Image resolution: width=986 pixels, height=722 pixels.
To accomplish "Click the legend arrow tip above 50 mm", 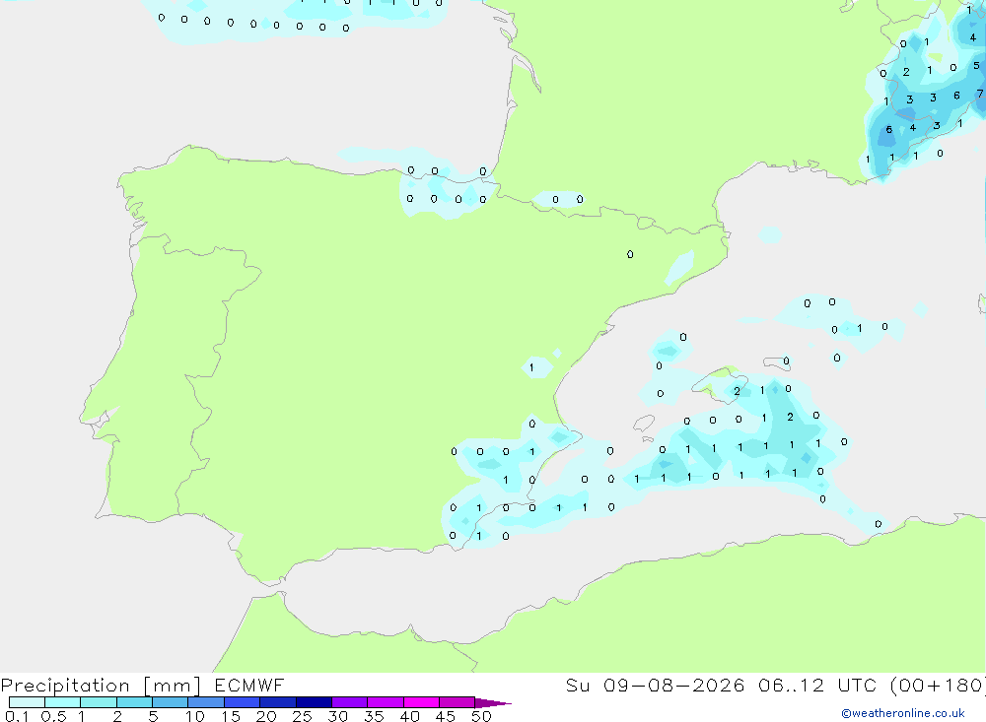I will tap(493, 703).
